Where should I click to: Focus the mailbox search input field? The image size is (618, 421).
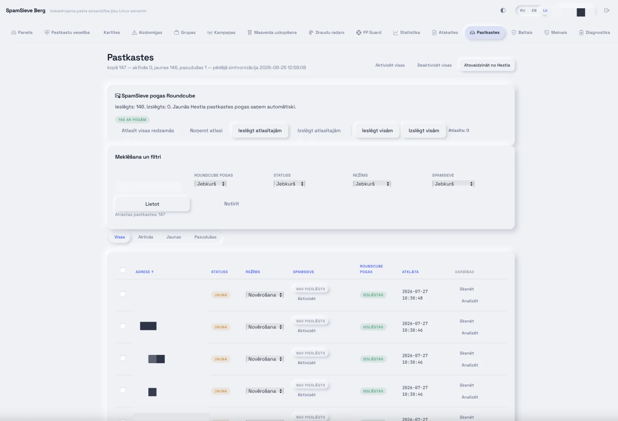[x=148, y=187]
